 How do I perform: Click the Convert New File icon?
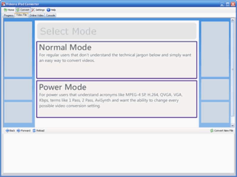click(x=212, y=130)
